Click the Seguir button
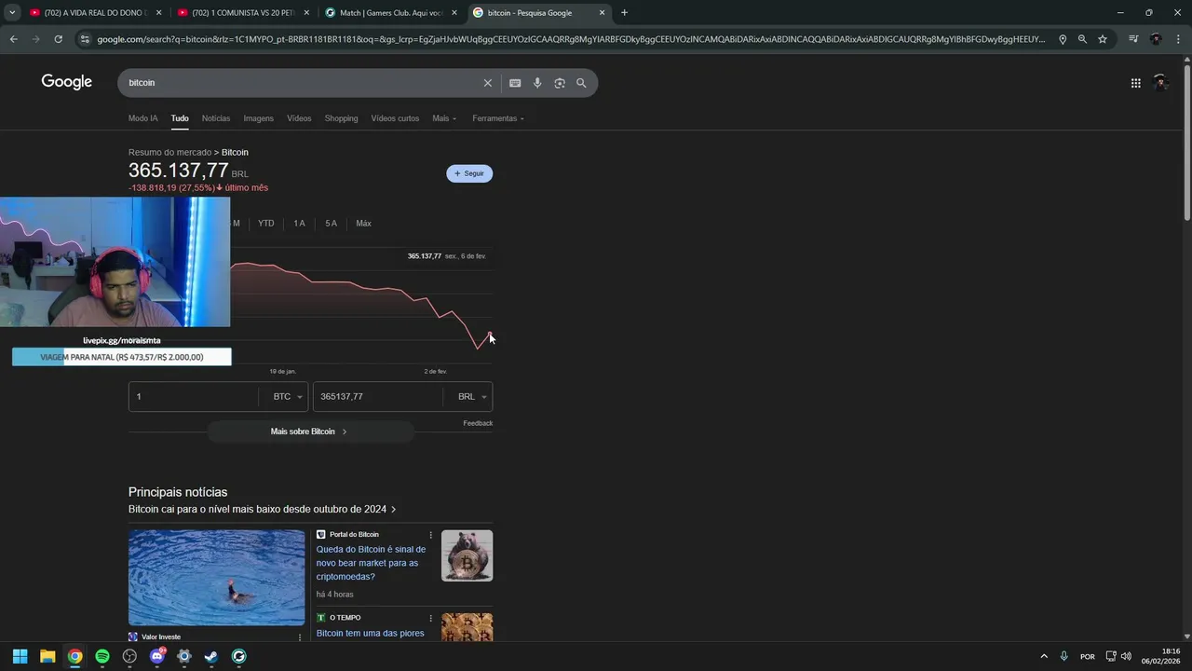This screenshot has height=671, width=1192. tap(469, 173)
